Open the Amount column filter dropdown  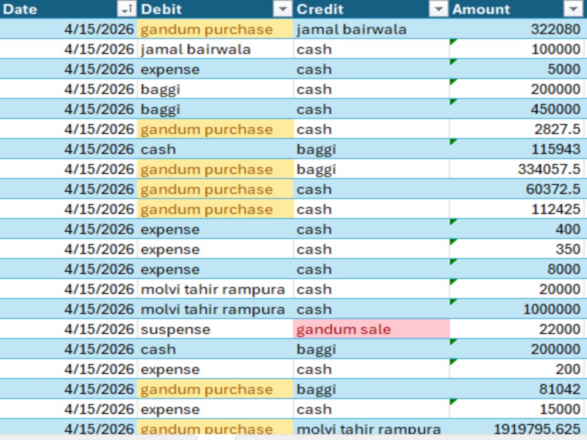click(x=573, y=9)
